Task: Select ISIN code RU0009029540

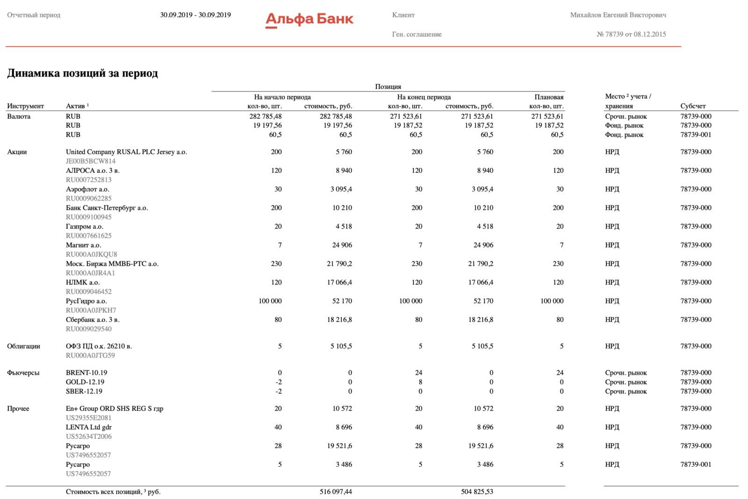Action: pyautogui.click(x=89, y=329)
